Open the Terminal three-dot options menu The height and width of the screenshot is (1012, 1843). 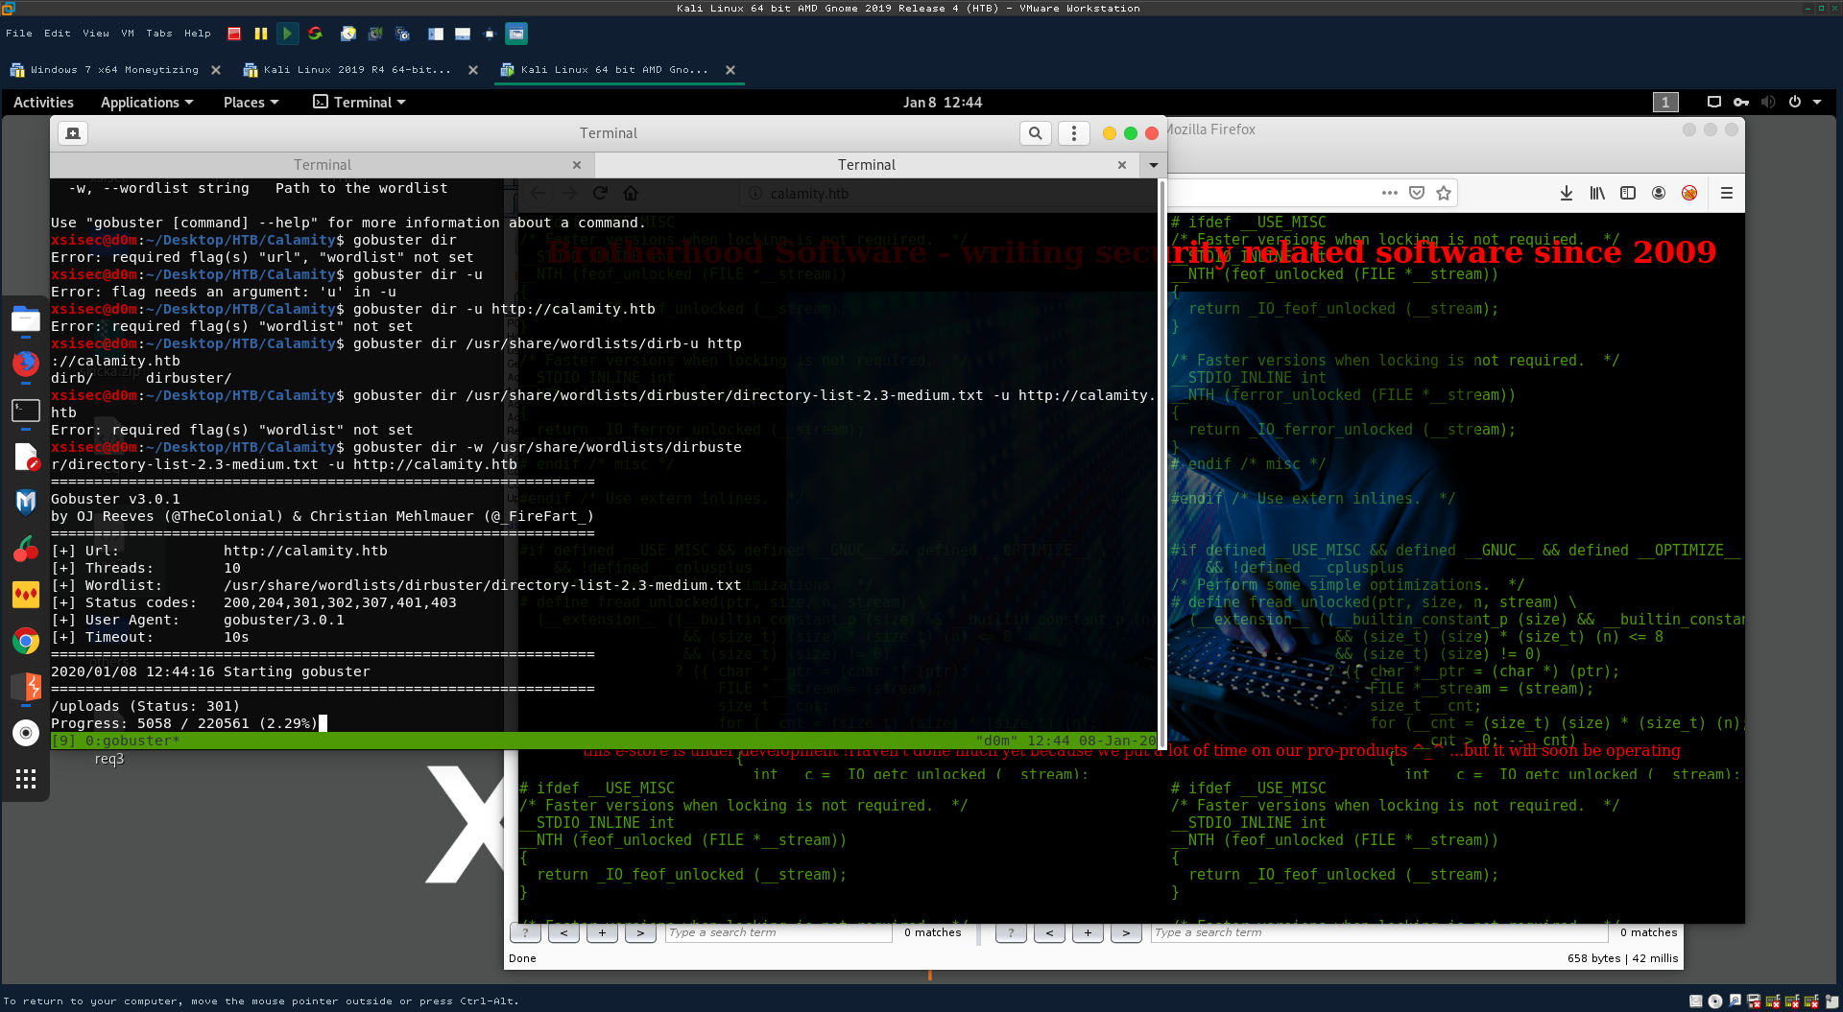(x=1074, y=133)
